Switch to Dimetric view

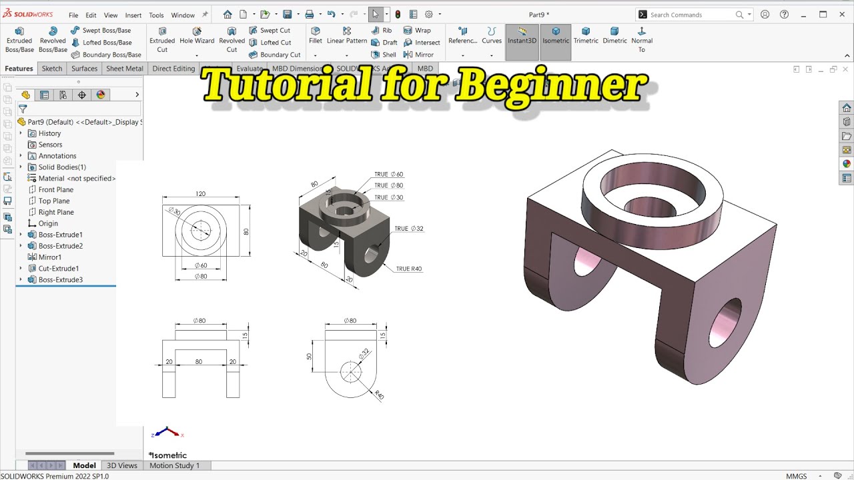(x=614, y=36)
